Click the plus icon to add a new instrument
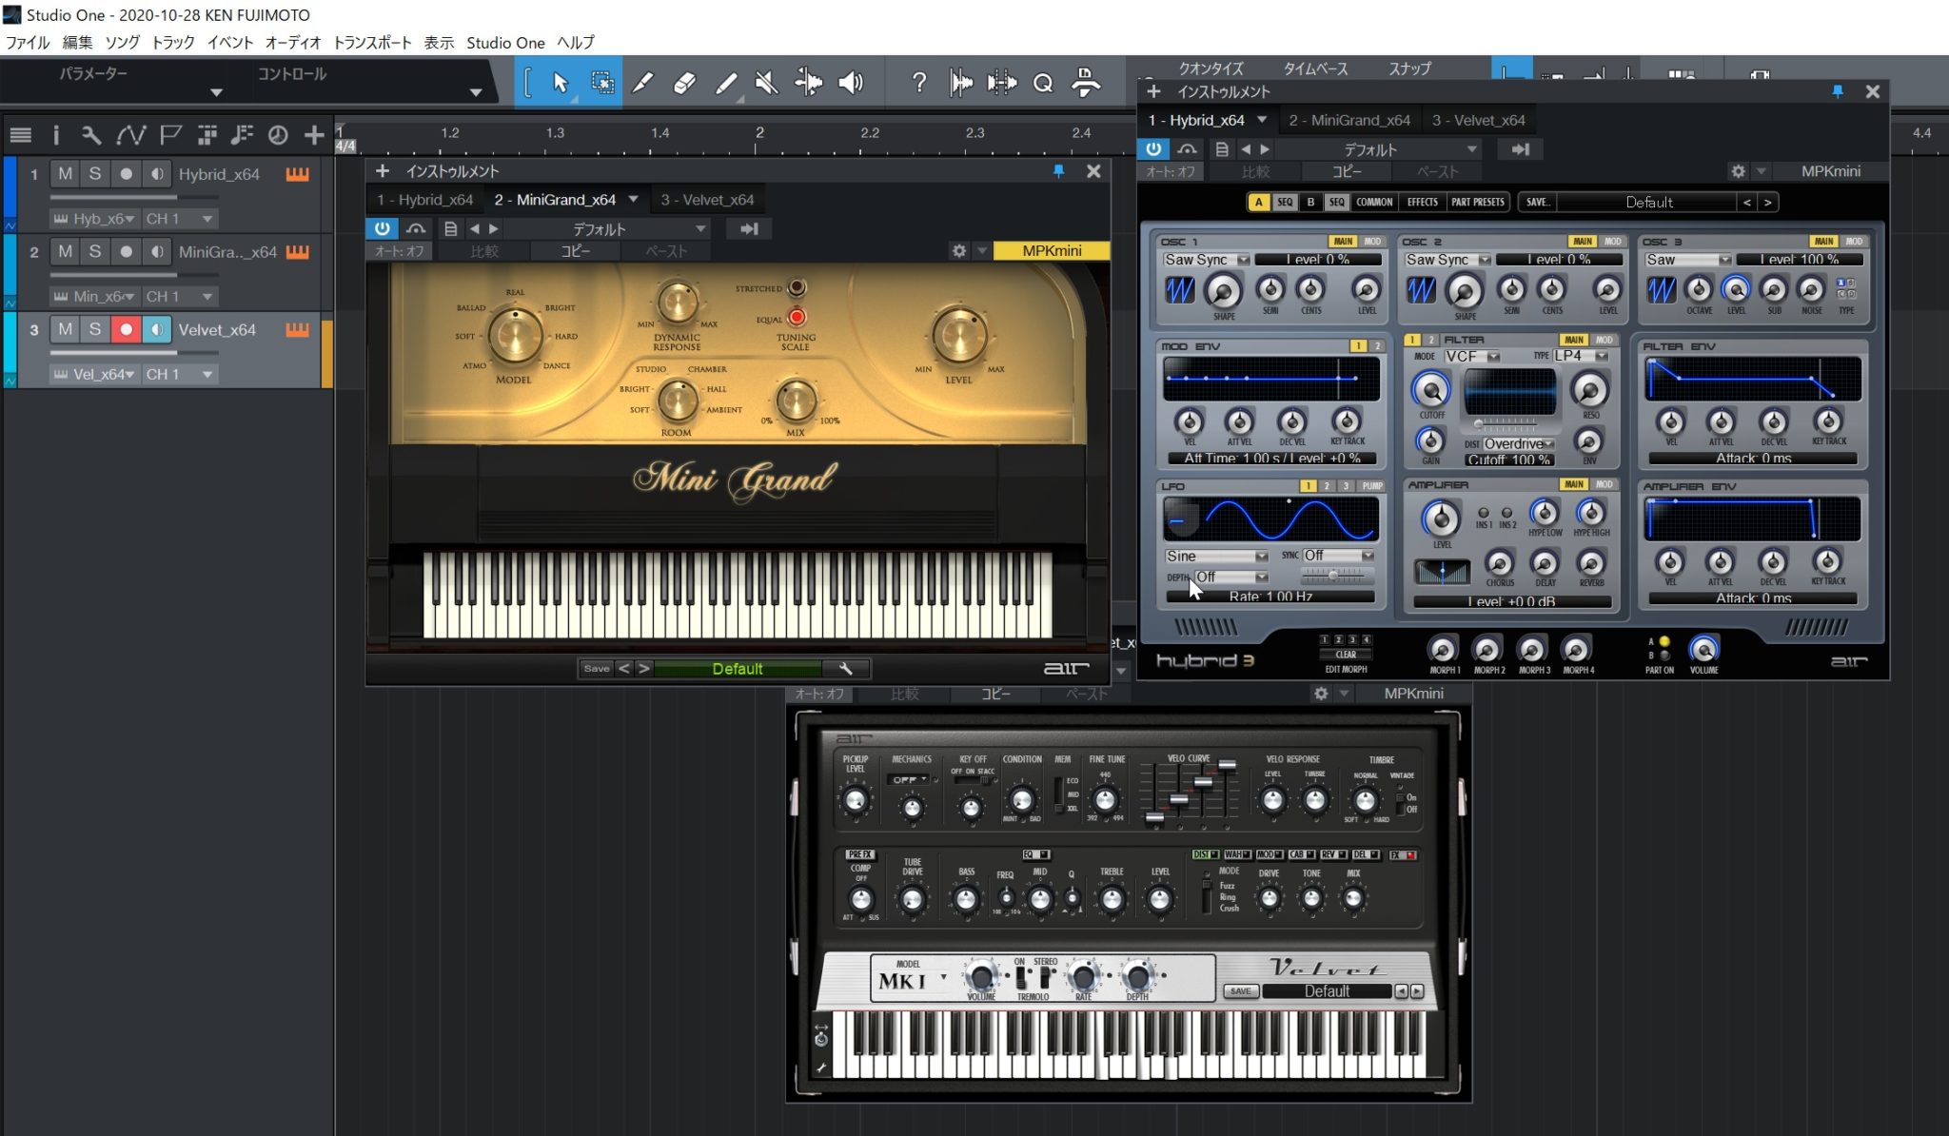This screenshot has height=1136, width=1949. [x=1153, y=92]
